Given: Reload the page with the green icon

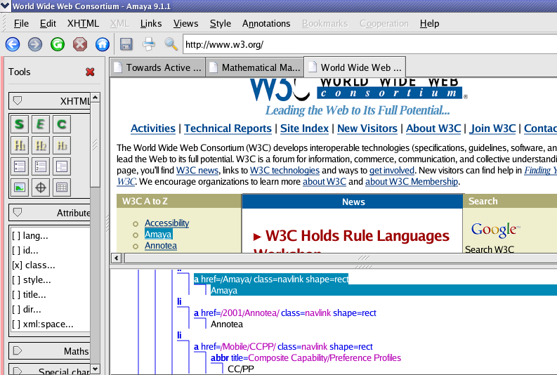Looking at the screenshot, I should click(58, 44).
